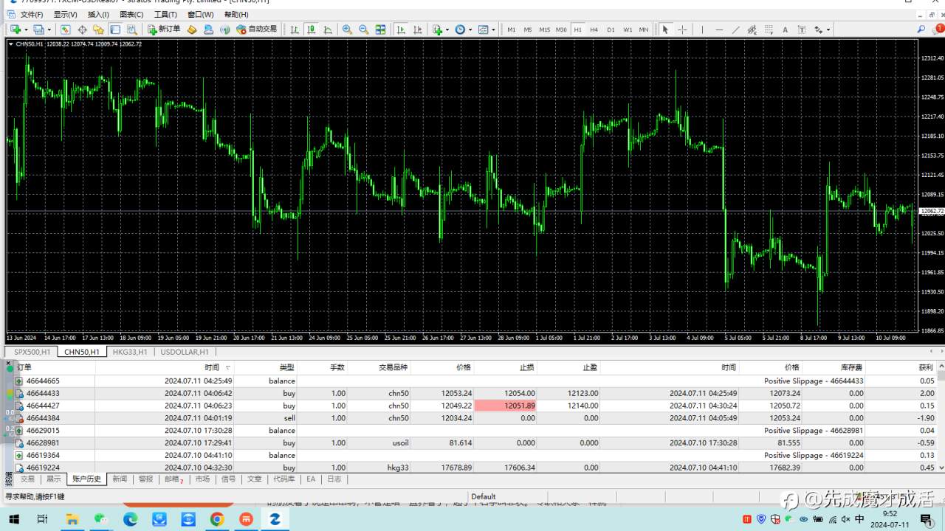Open the 图表(C) menu
This screenshot has height=531, width=945.
(x=131, y=14)
